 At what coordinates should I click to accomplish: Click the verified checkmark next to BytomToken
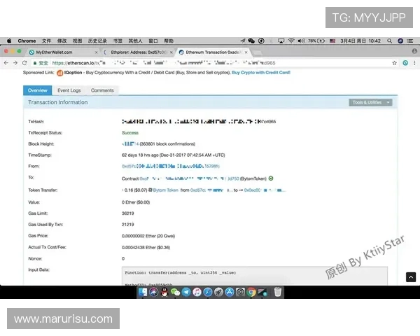click(271, 178)
